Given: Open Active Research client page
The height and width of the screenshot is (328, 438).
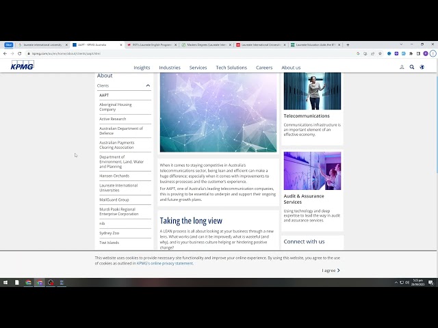Looking at the screenshot, I should coord(112,119).
